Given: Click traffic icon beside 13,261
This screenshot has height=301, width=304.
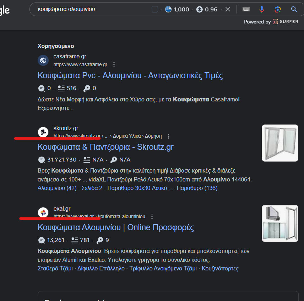Looking at the screenshot, I should tap(41, 240).
